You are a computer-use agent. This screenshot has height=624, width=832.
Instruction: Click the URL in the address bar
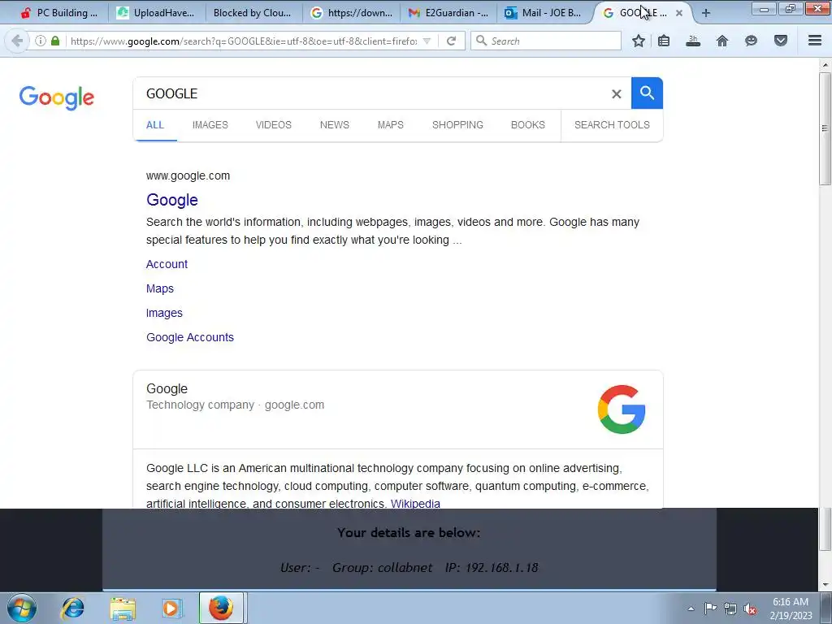tap(244, 41)
